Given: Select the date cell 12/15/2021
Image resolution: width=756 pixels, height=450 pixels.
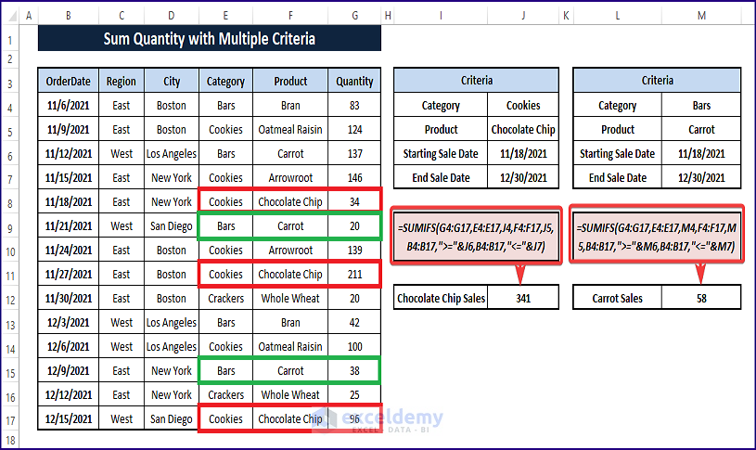Looking at the screenshot, I should tap(68, 418).
